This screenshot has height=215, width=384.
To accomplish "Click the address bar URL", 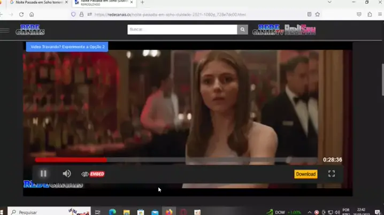I will [x=170, y=14].
